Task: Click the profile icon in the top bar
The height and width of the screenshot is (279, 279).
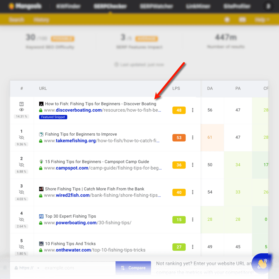Action: click(268, 6)
